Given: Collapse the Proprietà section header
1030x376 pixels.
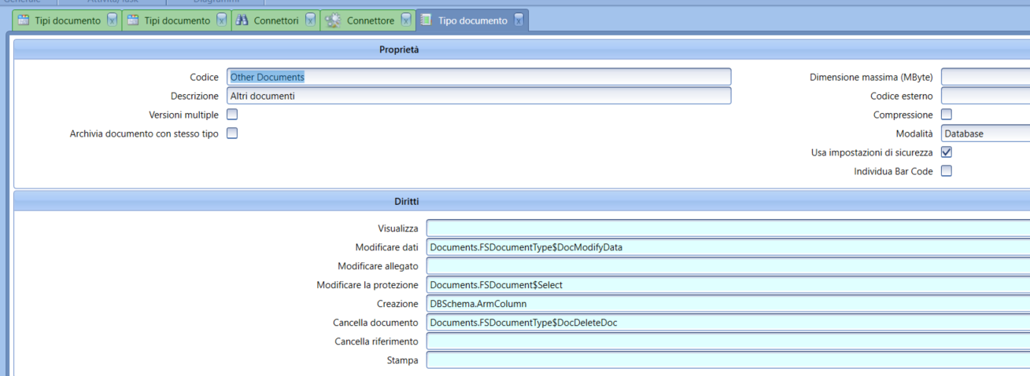Looking at the screenshot, I should pos(399,49).
